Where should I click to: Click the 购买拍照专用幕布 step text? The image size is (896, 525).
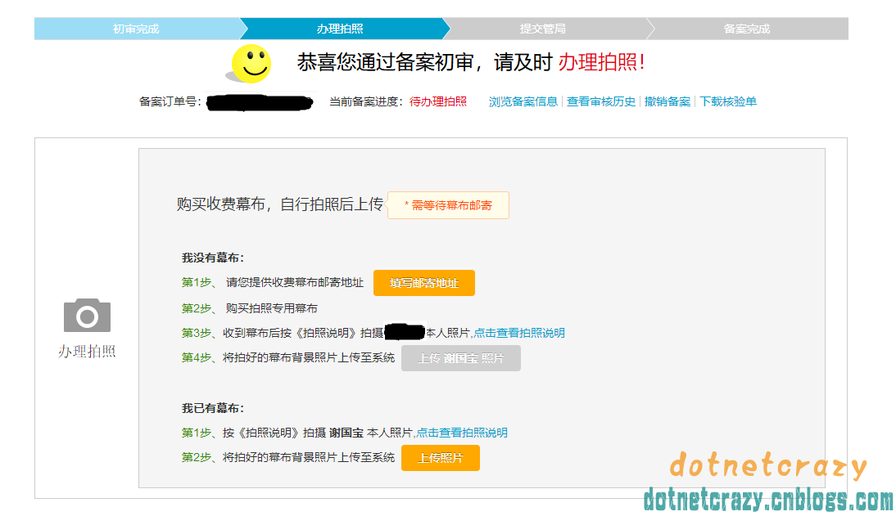(x=271, y=308)
